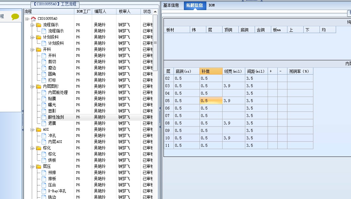The image size is (351, 199).
Task: Collapse the CX010055A0 root node
Action: click(27, 19)
